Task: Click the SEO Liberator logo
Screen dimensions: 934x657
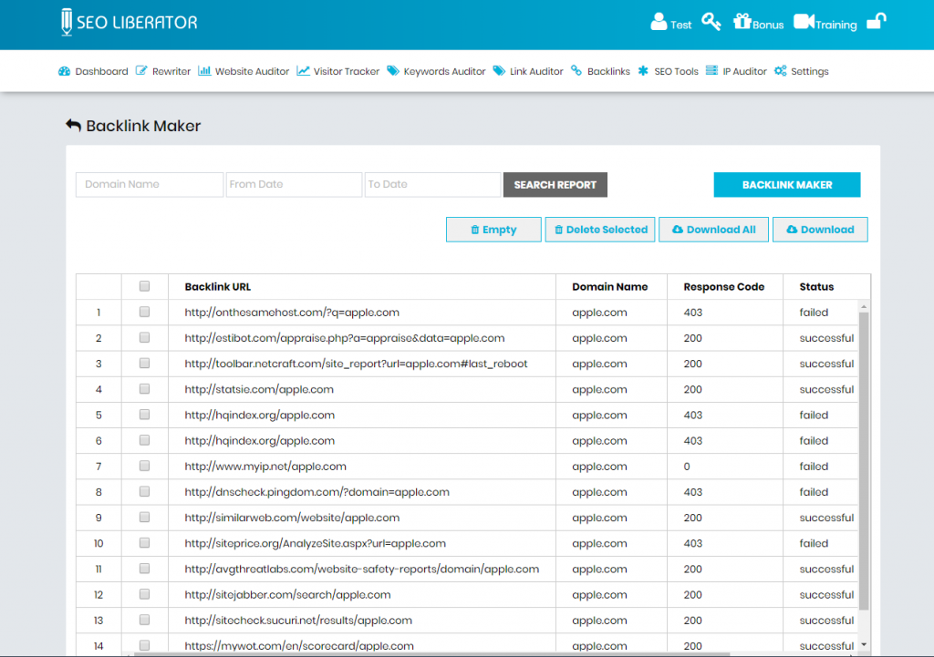Action: [x=129, y=23]
